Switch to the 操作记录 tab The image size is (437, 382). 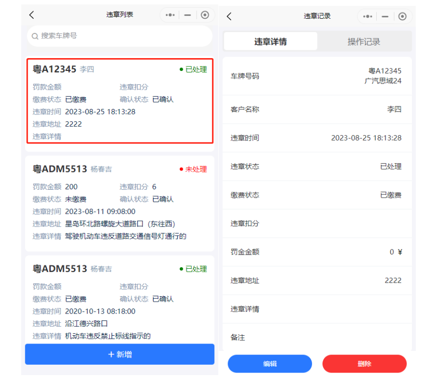364,41
